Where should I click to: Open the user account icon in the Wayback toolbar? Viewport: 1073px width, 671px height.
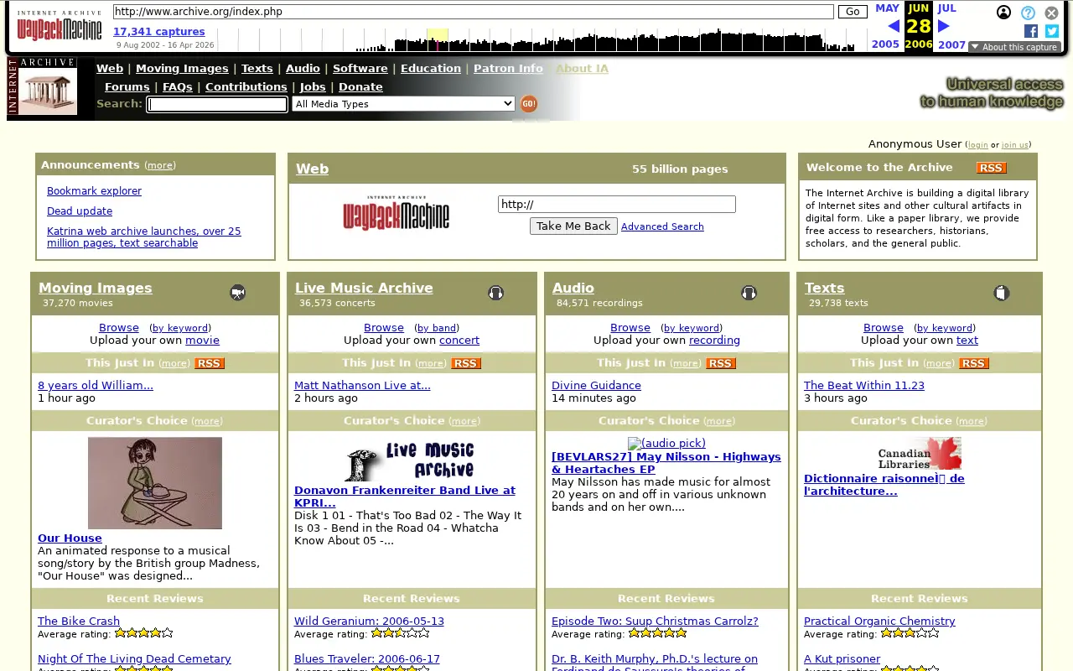1003,13
